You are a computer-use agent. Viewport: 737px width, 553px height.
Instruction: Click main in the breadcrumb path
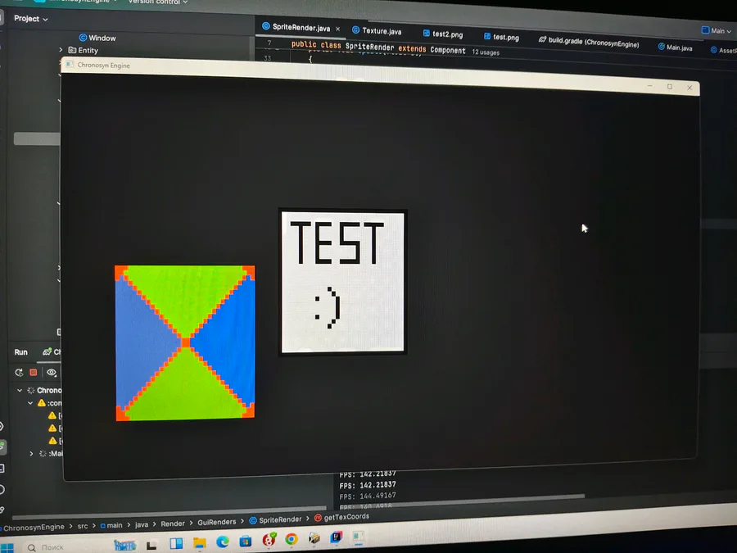(111, 525)
